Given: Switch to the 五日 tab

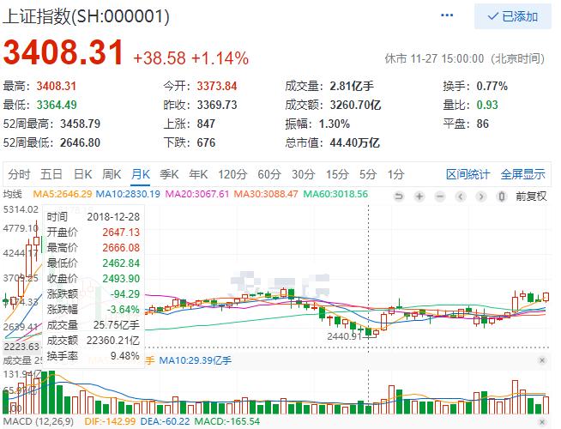Looking at the screenshot, I should tap(51, 174).
